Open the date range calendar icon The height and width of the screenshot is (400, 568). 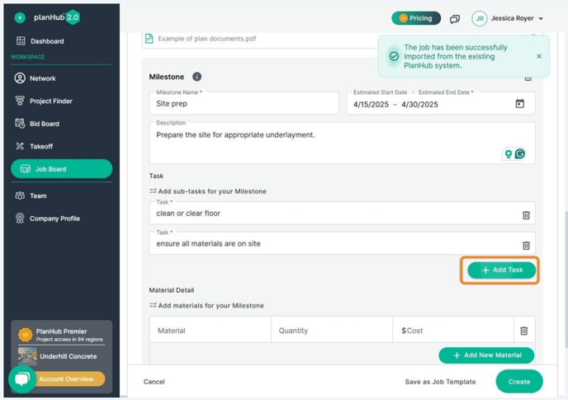click(x=519, y=104)
